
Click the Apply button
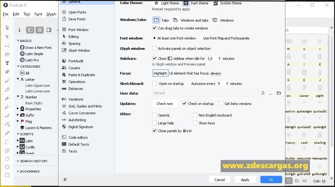coord(245,179)
